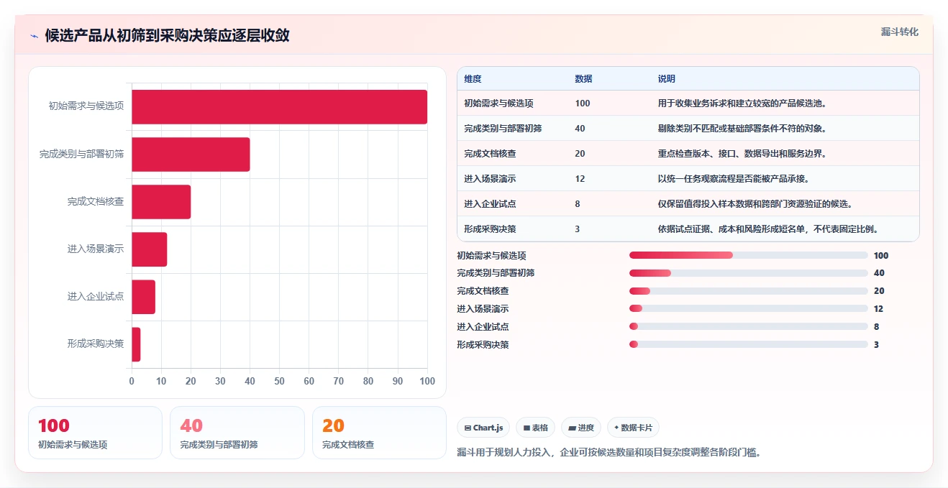Click the footer note 漏斗用于规划人力投入

(609, 453)
